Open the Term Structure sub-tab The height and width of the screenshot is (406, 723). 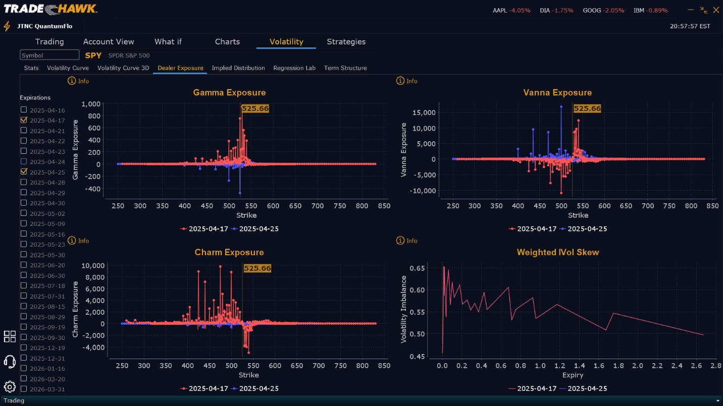[x=345, y=68]
